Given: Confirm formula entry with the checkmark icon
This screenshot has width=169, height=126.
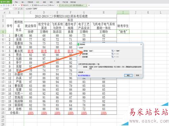Looking at the screenshot, I should [x=19, y=9].
